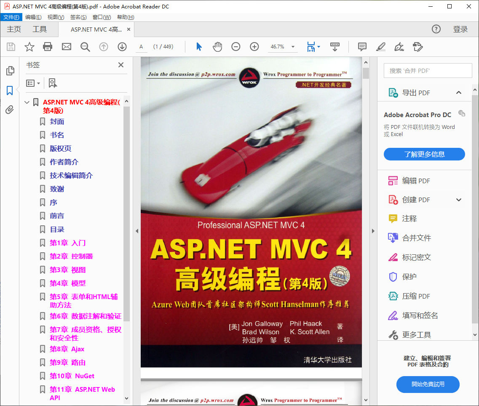Switch to the 工具 tab
This screenshot has height=406, width=479.
[40, 29]
